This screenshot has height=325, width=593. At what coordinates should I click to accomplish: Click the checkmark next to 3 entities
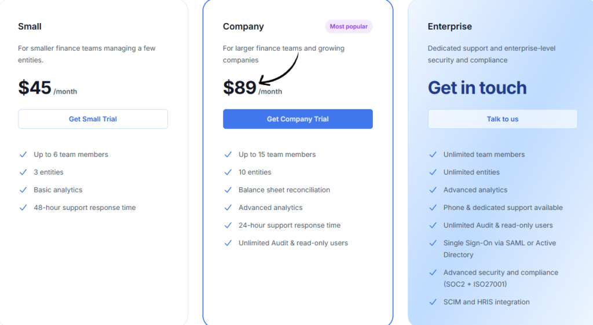23,172
